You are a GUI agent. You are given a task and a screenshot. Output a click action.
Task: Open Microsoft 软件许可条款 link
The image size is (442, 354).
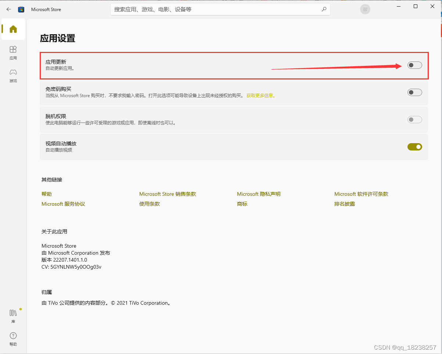click(x=361, y=194)
